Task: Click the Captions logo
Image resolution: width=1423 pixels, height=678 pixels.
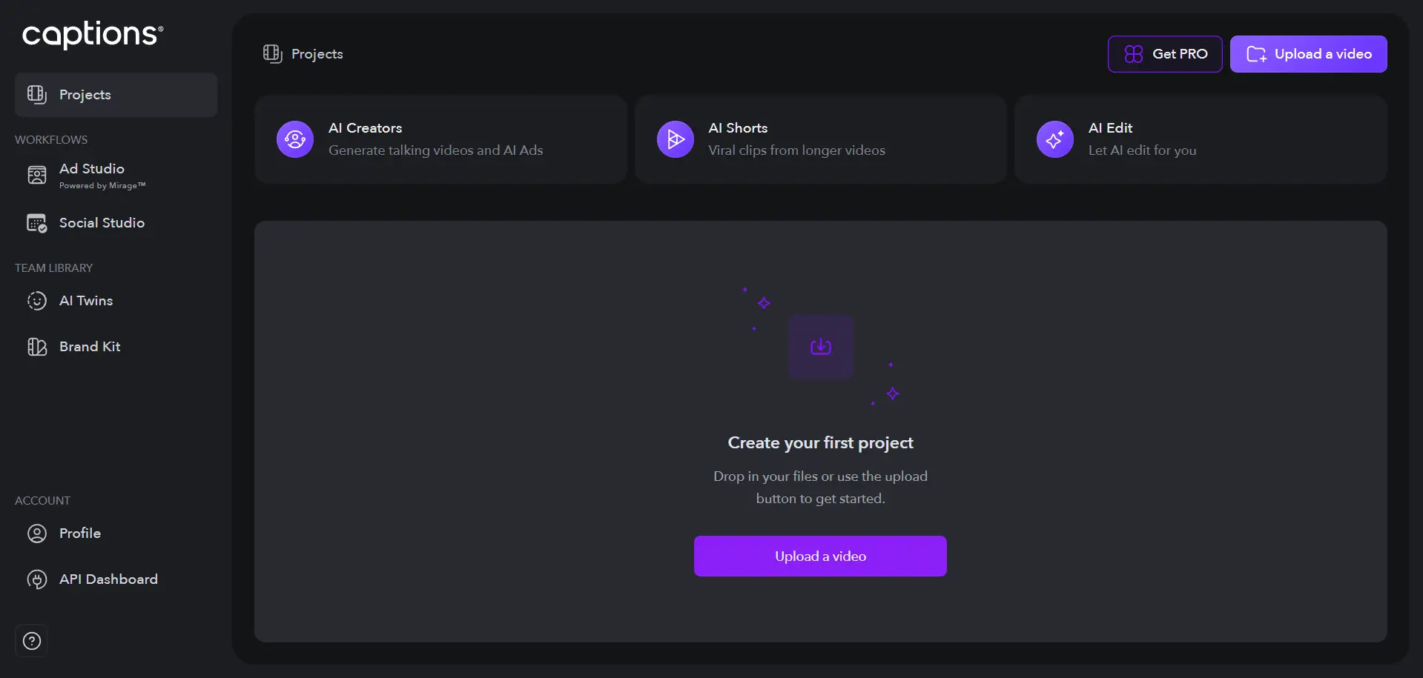Action: point(92,35)
